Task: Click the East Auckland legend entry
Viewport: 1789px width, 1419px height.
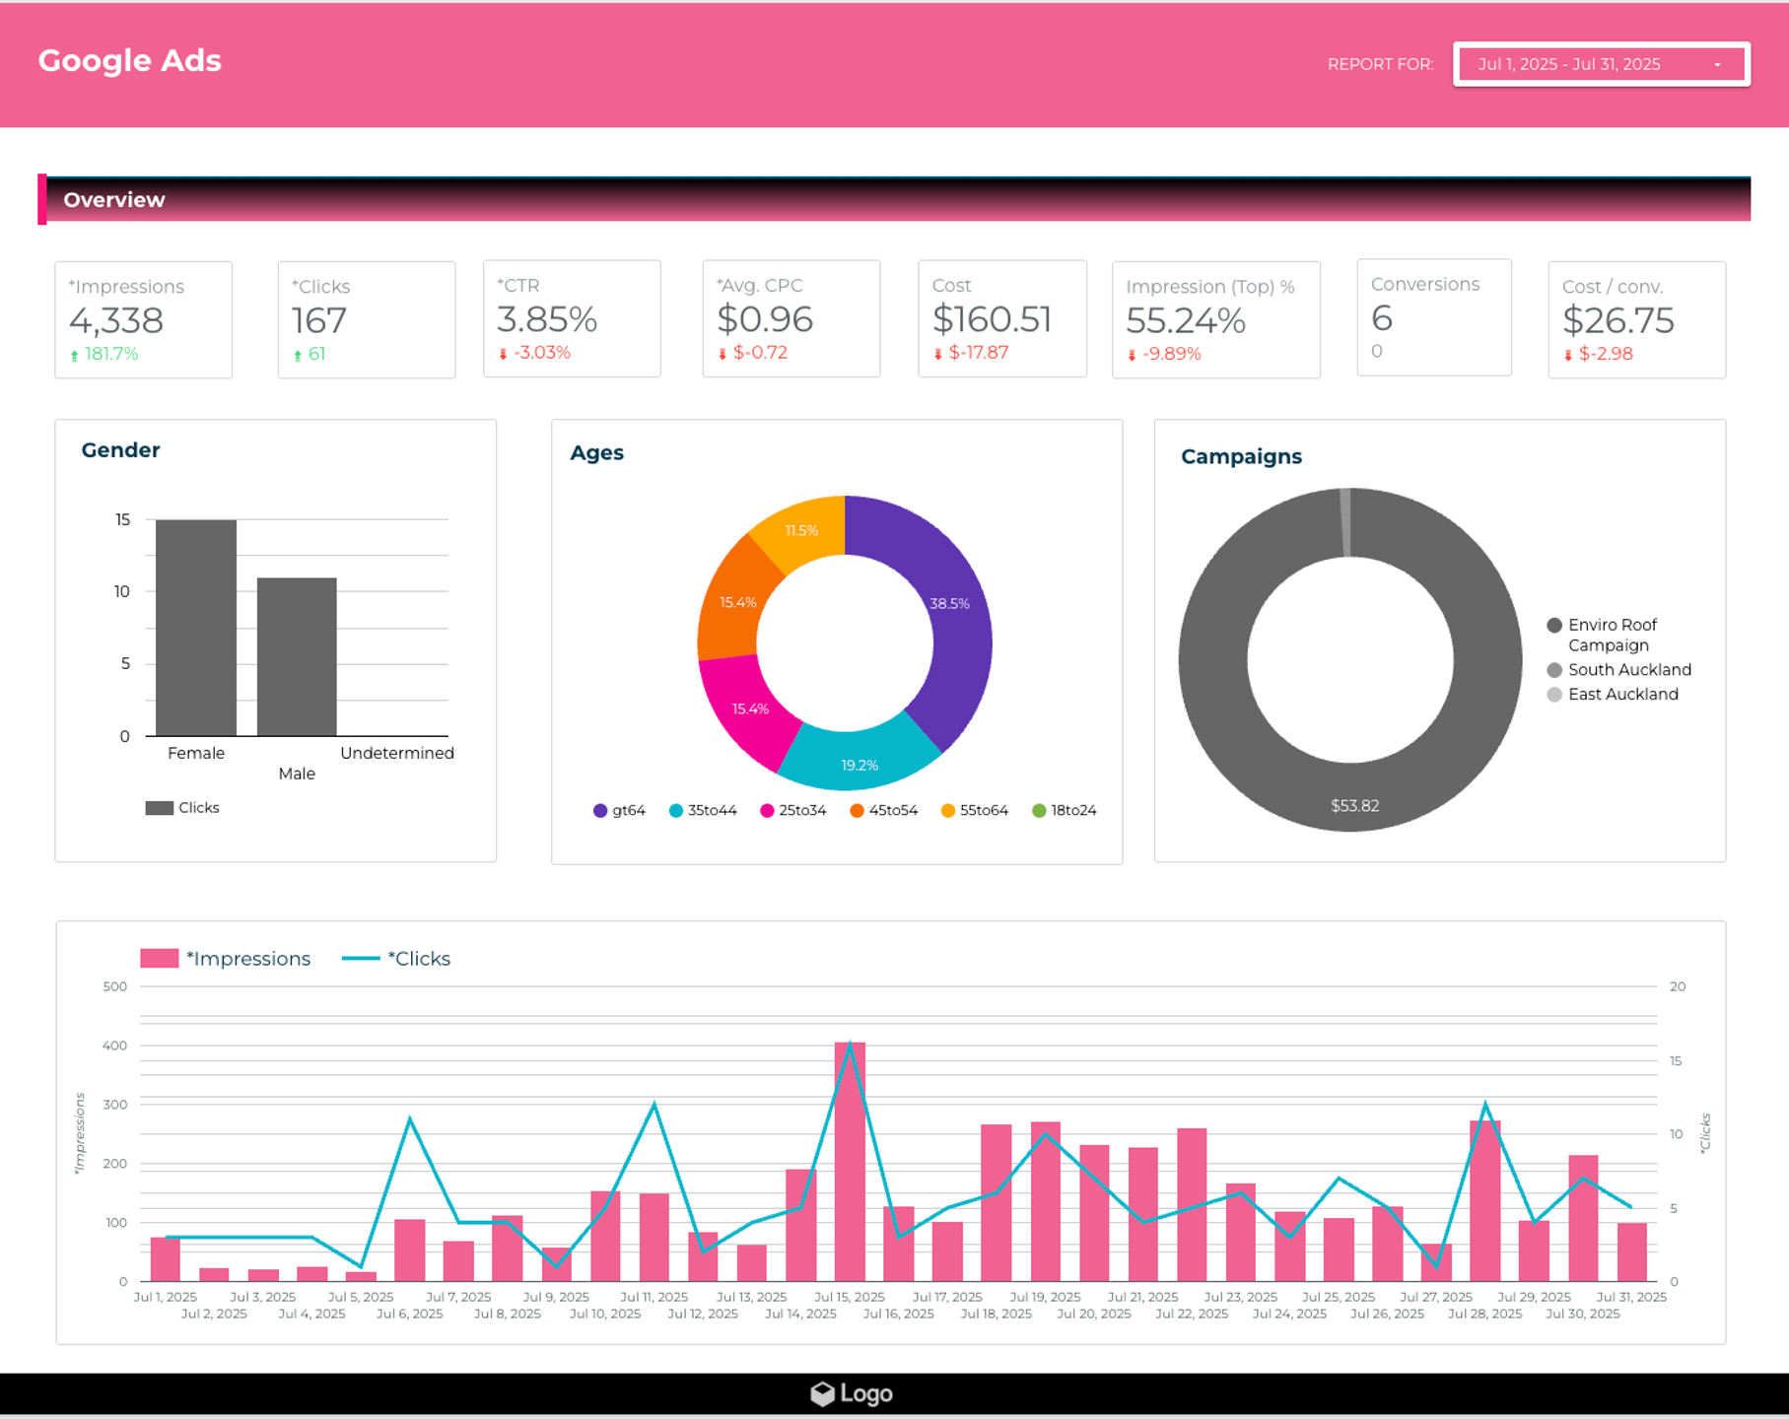Action: pos(1613,695)
